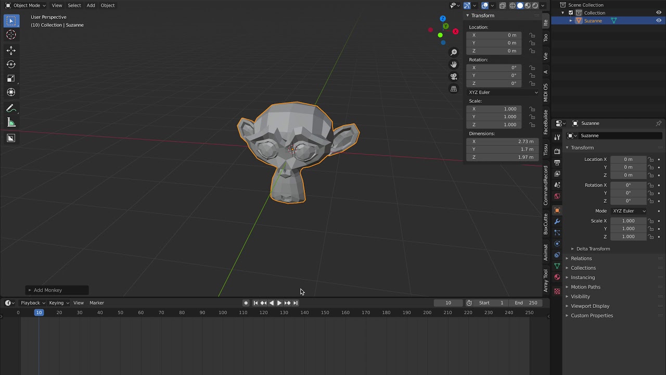Open the shading options dropdown arrow
The width and height of the screenshot is (666, 375).
(543, 5)
